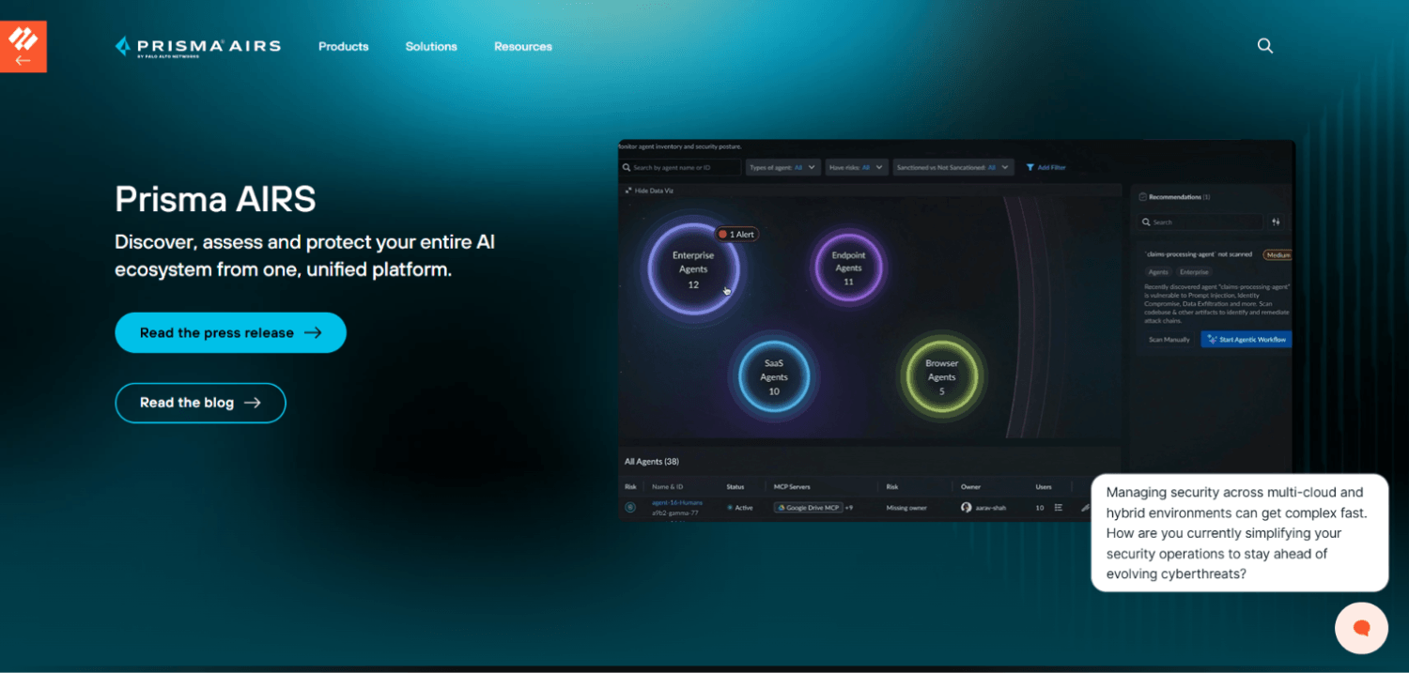Click the Palo Alto Networks back arrow logo
1409x673 pixels.
click(x=23, y=46)
